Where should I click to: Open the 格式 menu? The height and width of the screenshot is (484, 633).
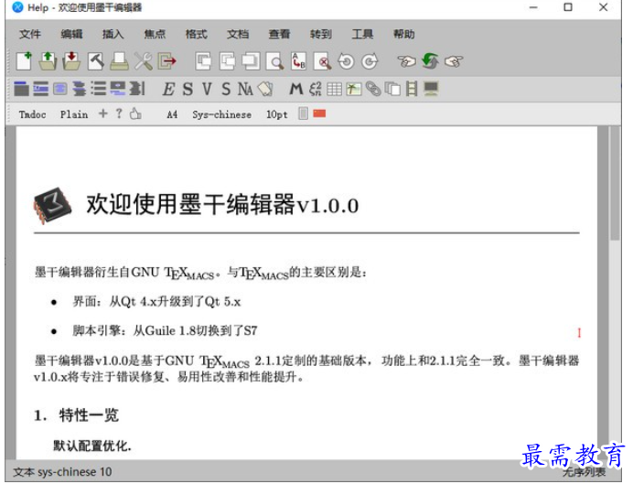click(x=196, y=35)
